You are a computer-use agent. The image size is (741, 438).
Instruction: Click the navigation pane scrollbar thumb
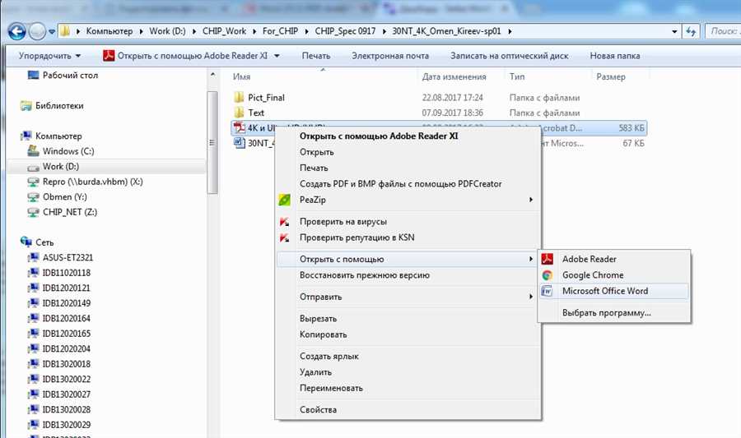[212, 142]
